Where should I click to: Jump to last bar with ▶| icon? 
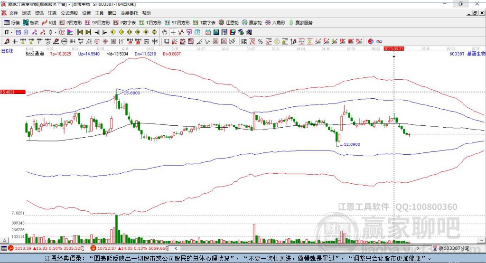[x=88, y=32]
